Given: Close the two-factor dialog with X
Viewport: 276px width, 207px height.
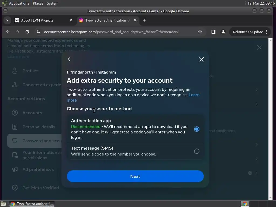Looking at the screenshot, I should tap(202, 59).
